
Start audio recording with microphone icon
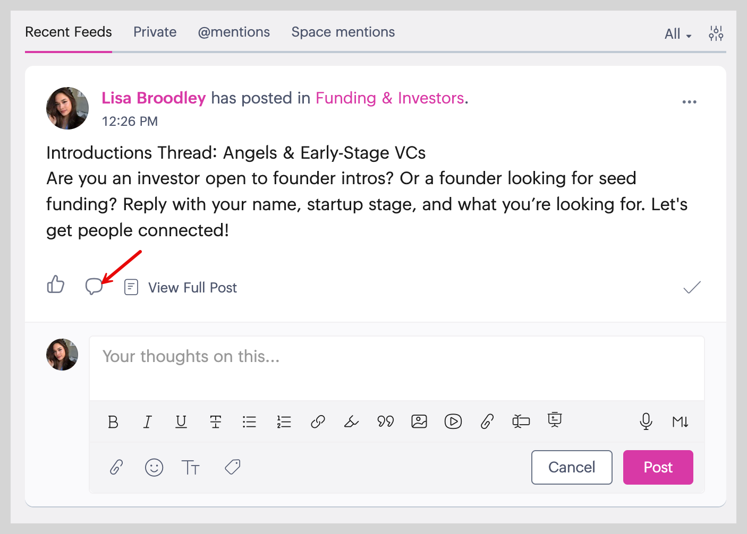(x=646, y=422)
